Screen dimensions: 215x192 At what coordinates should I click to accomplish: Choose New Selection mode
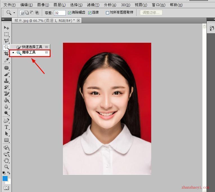22,13
